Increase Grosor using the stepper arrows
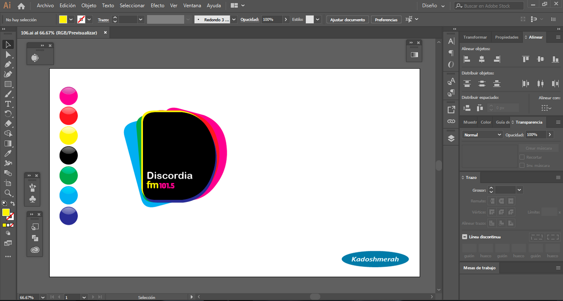The image size is (563, 301). coord(491,188)
